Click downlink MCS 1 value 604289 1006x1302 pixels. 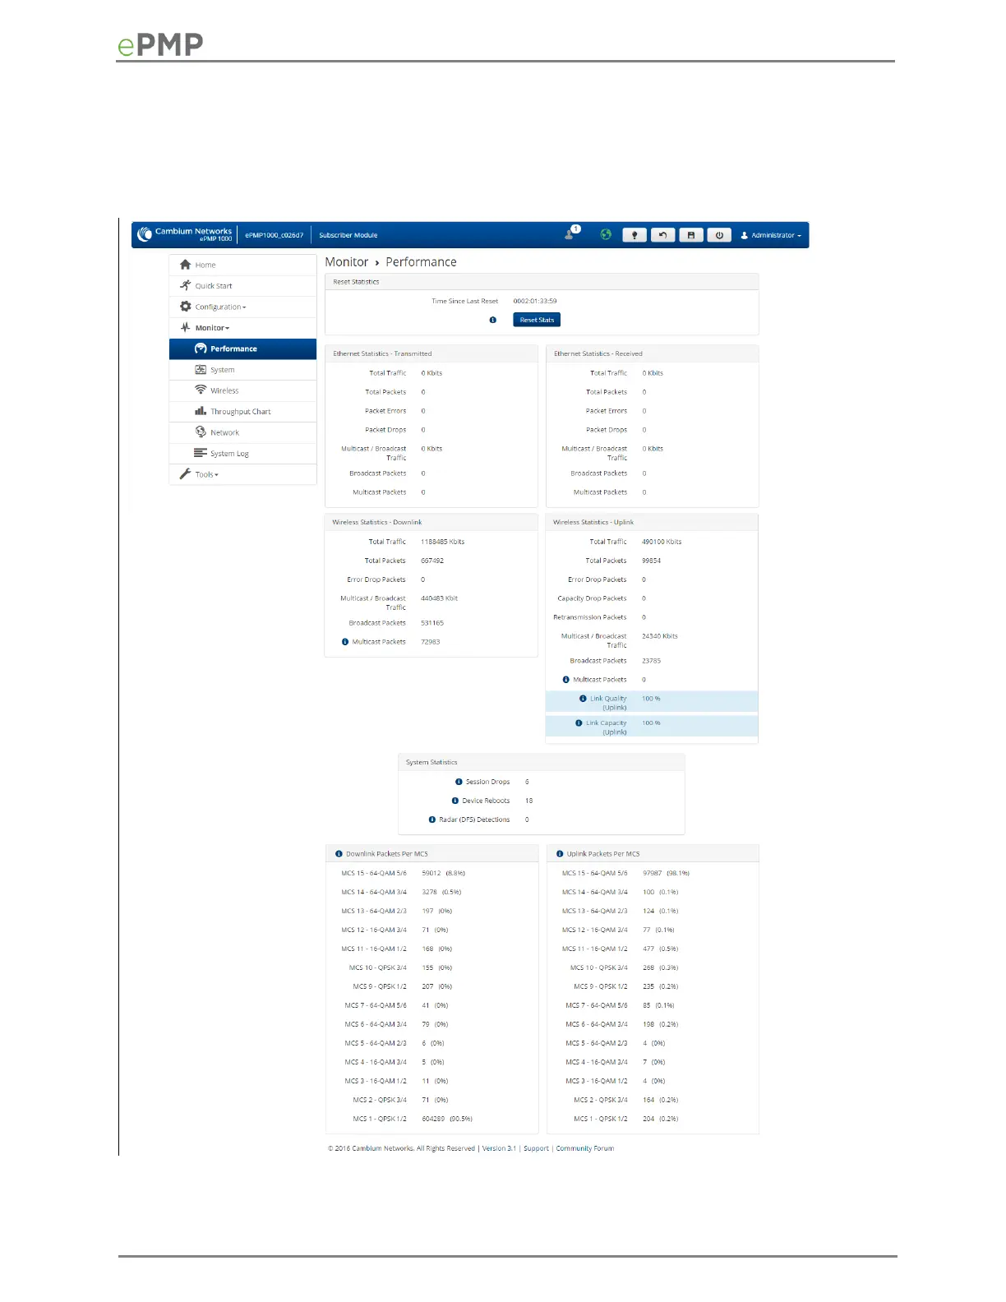[x=433, y=1119]
